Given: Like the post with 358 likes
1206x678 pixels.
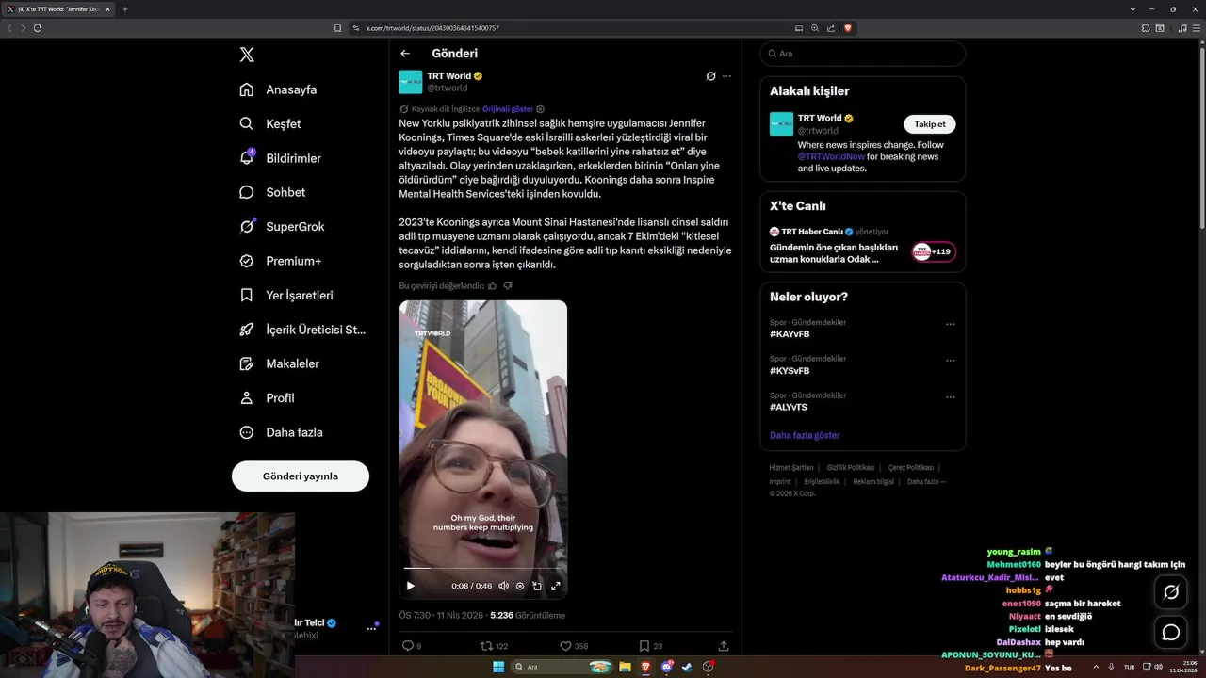Looking at the screenshot, I should 574,646.
